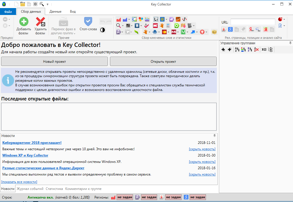Click the 'не задан' region box beside the red bar-chart icon
293x202 pixels.
pyautogui.click(x=125, y=197)
